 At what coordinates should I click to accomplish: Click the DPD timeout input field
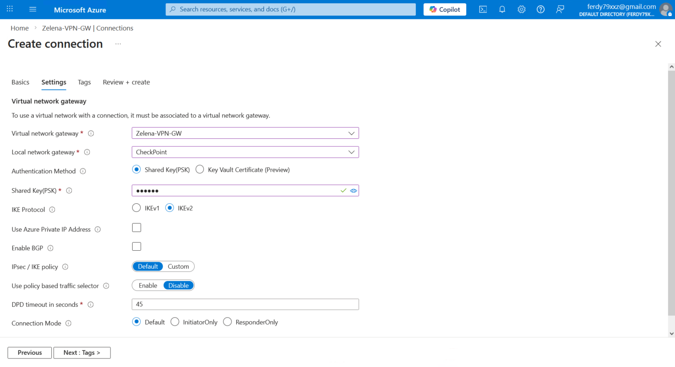245,304
